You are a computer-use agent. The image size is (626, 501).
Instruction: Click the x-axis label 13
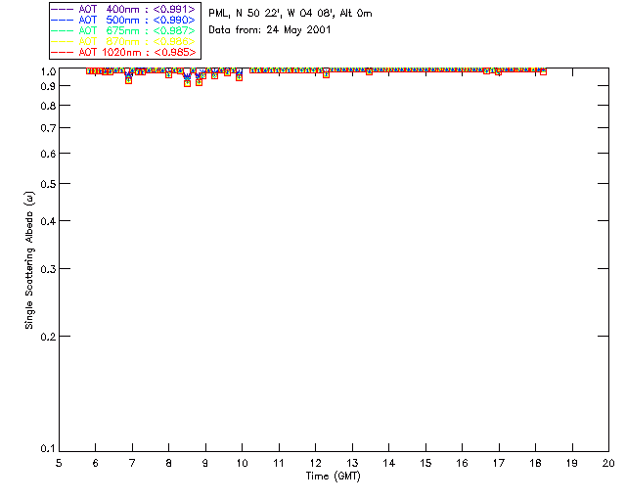(352, 463)
